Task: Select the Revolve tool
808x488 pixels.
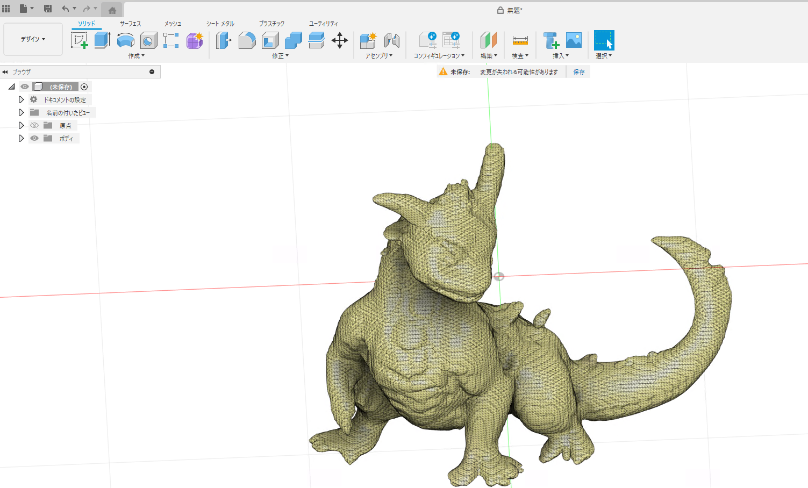Action: click(126, 40)
